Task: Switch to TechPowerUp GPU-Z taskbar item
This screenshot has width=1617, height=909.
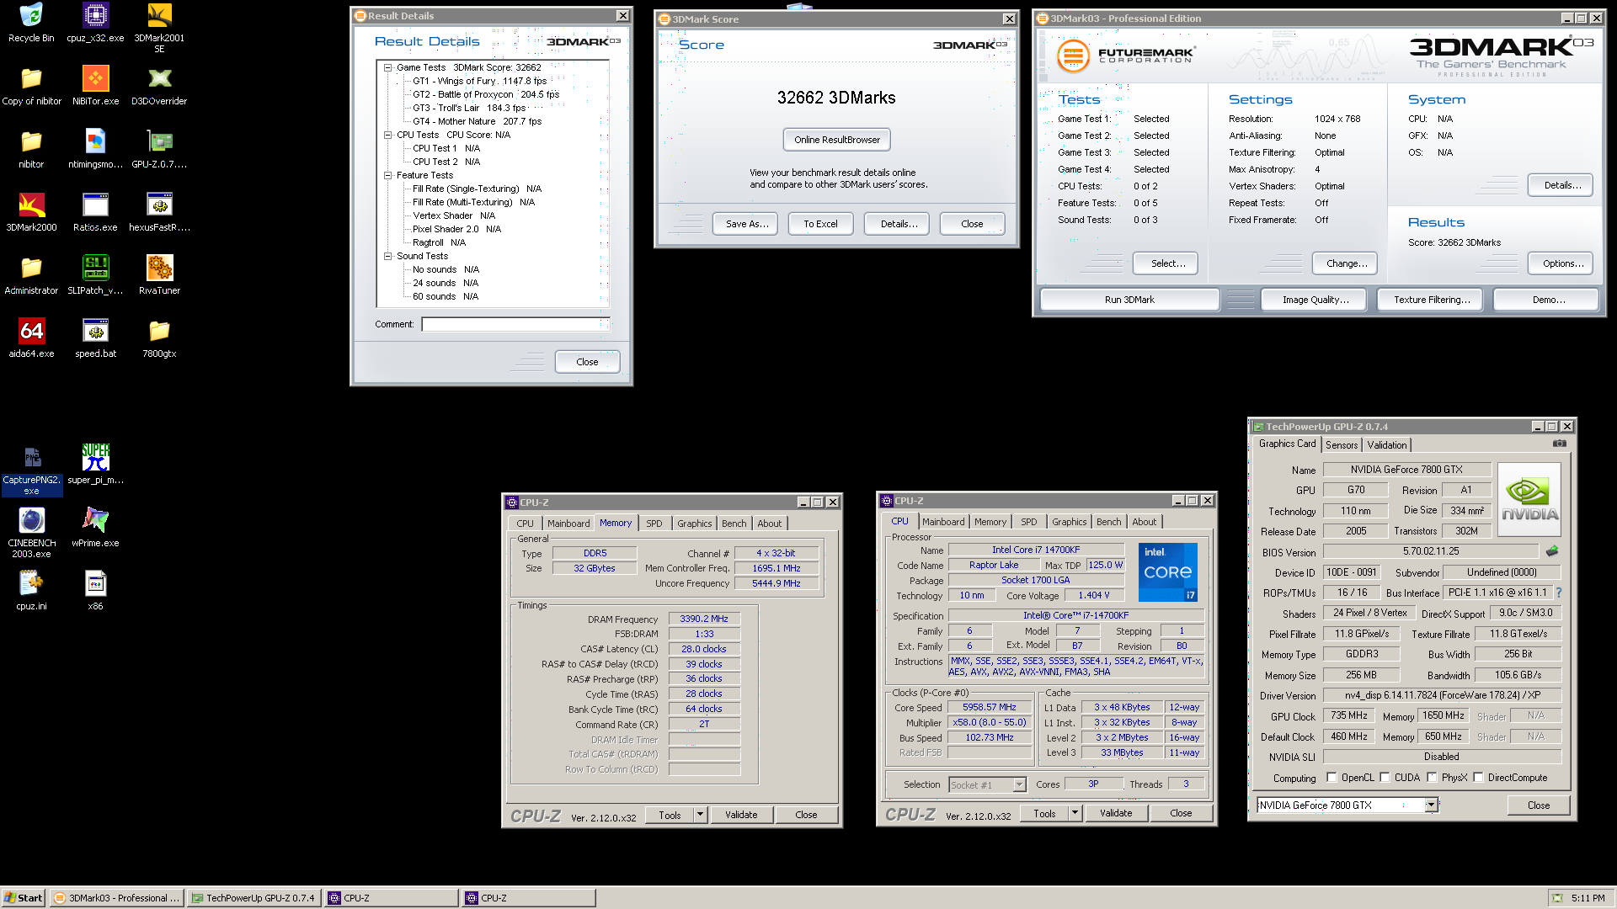Action: point(254,898)
